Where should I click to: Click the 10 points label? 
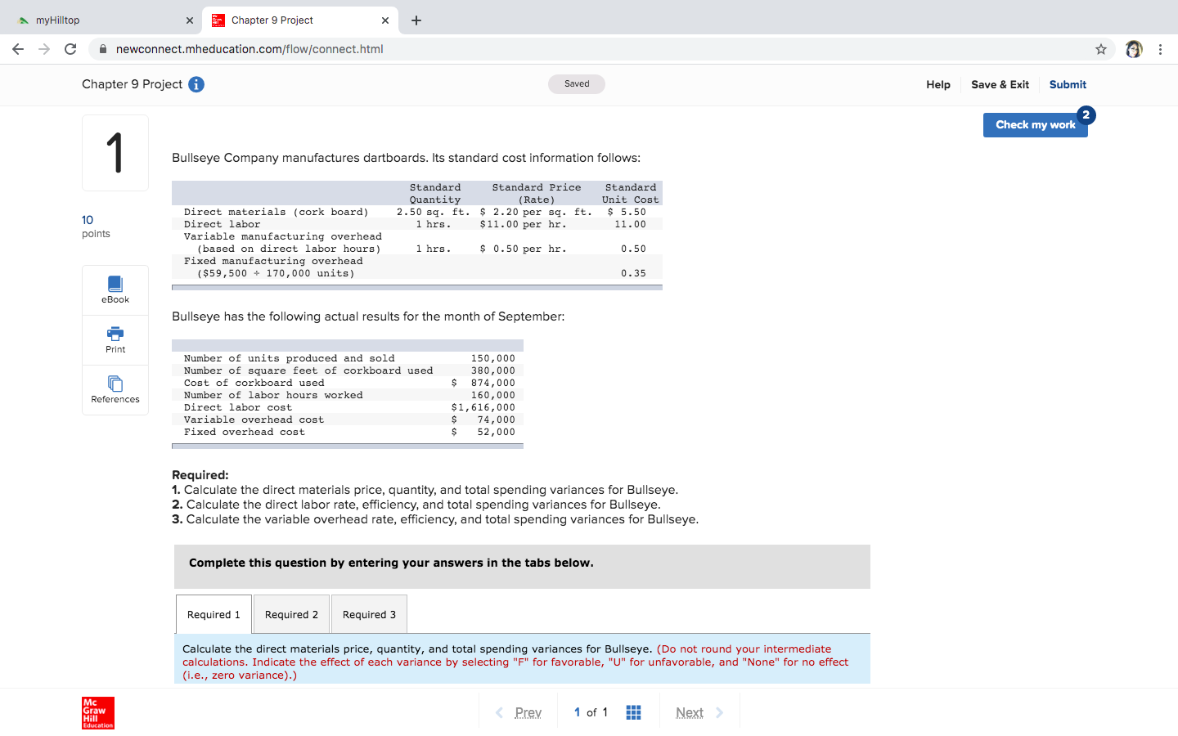[96, 227]
